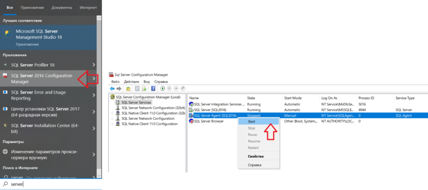Click the search results scrollbar up arrow
Image resolution: width=428 pixels, height=190 pixels.
coord(99,17)
